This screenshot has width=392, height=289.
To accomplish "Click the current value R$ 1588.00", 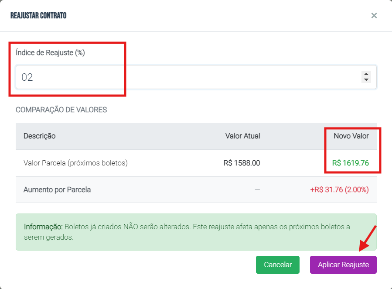I will tap(242, 163).
